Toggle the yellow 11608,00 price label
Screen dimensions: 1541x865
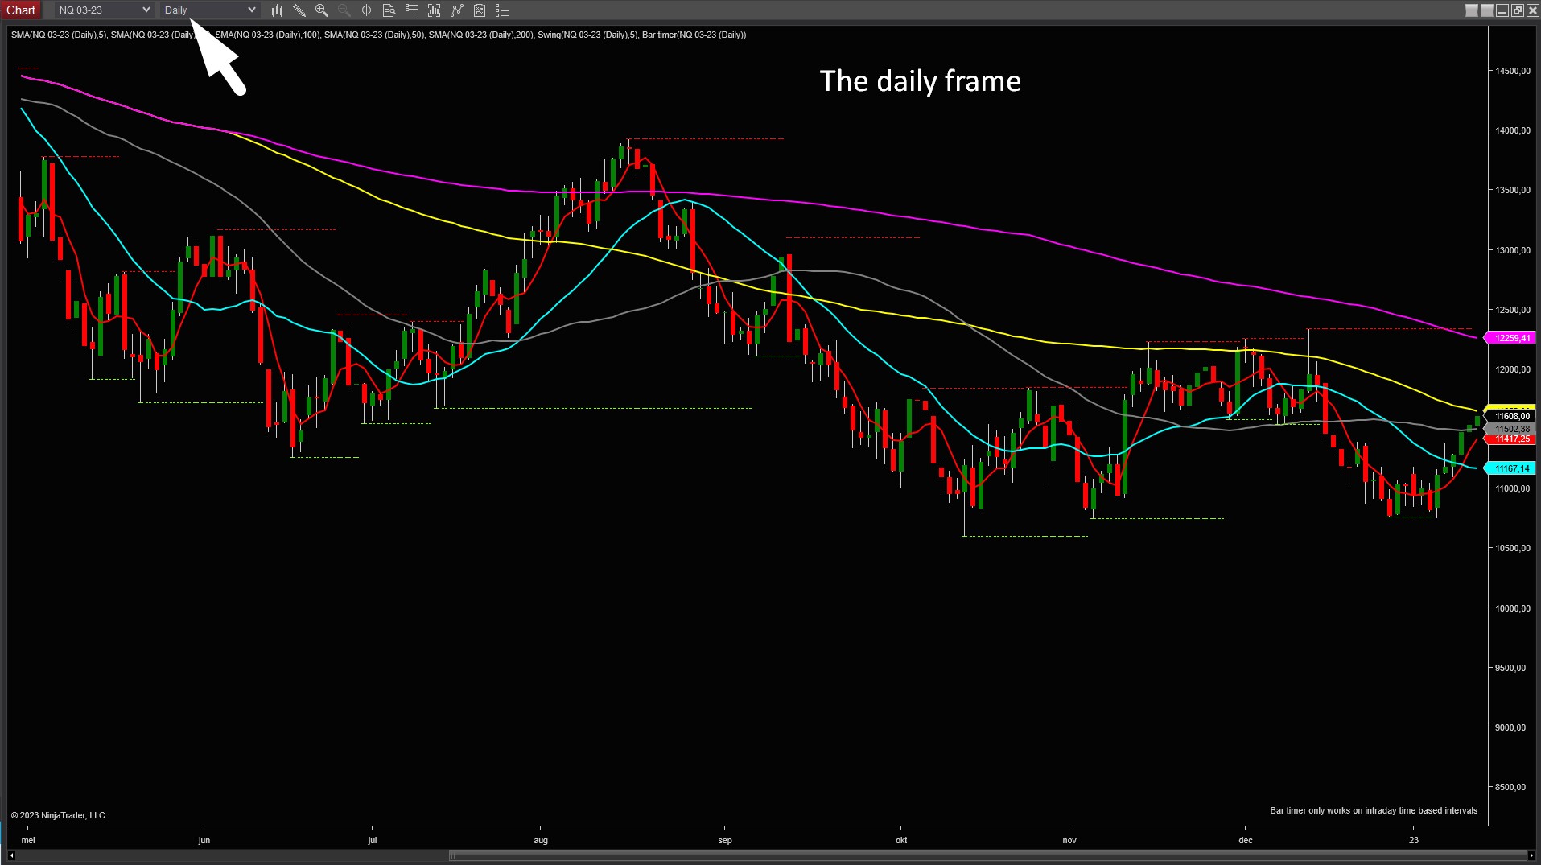tap(1510, 416)
